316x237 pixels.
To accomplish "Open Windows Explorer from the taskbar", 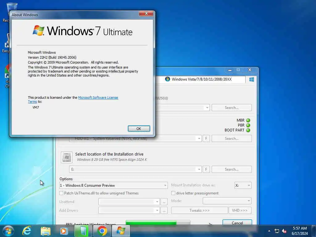I will 46,231.
